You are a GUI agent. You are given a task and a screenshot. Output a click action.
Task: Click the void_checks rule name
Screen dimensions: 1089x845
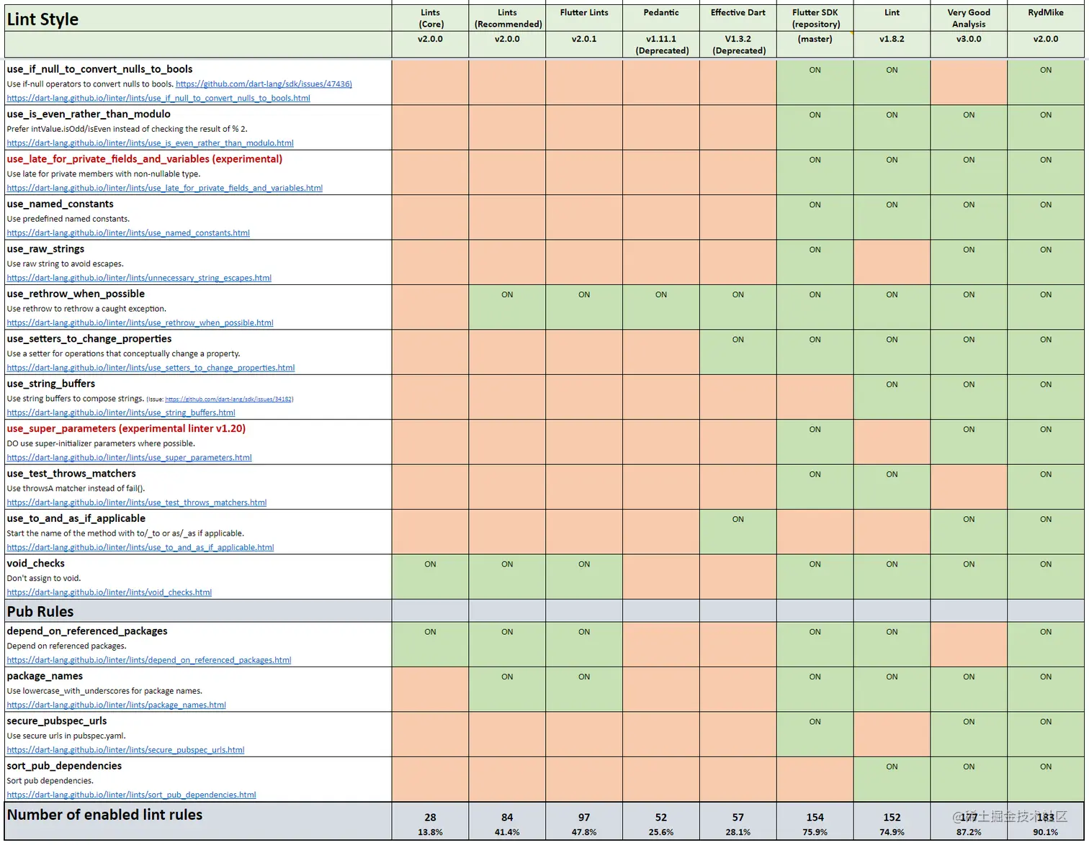pyautogui.click(x=36, y=564)
